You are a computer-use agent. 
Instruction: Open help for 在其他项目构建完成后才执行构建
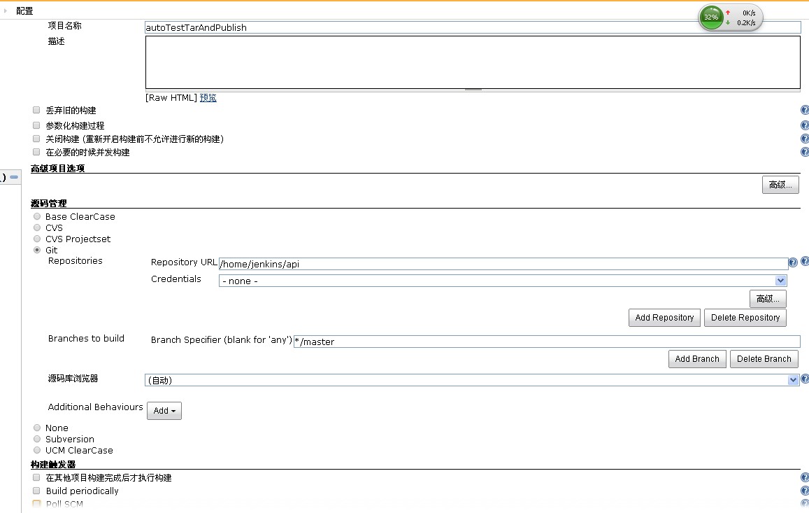pyautogui.click(x=804, y=478)
